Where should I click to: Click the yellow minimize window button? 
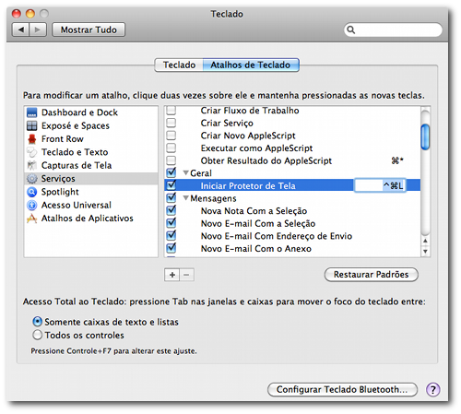tap(30, 14)
